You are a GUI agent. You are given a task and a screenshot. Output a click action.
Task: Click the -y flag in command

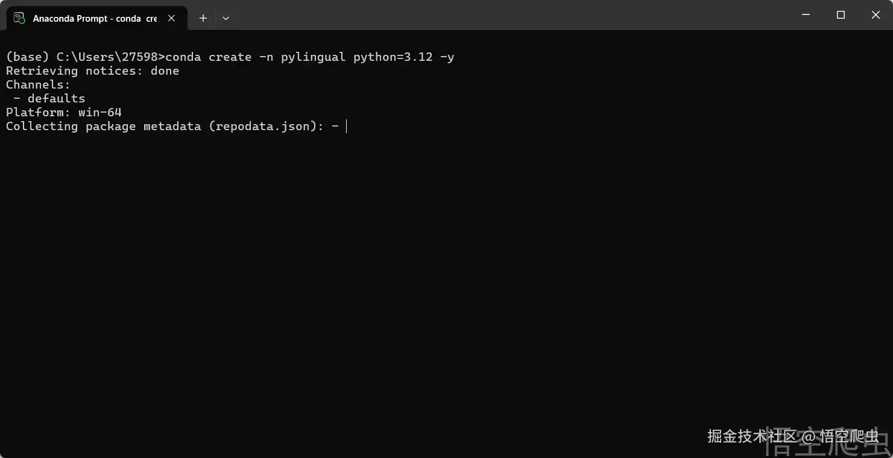click(447, 57)
